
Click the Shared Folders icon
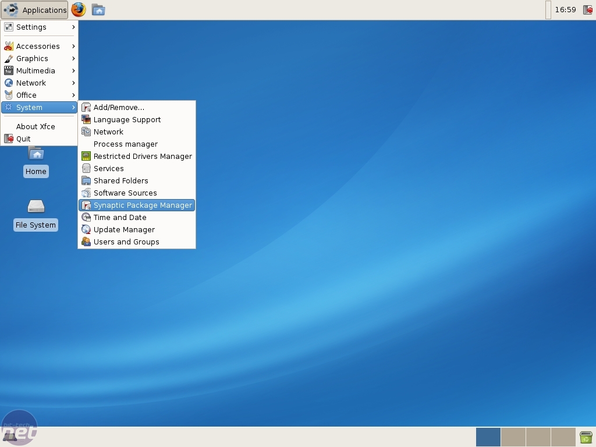click(x=86, y=180)
